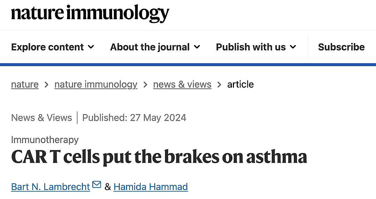Open the nature immunology breadcrumb link
The image size is (376, 199).
96,85
